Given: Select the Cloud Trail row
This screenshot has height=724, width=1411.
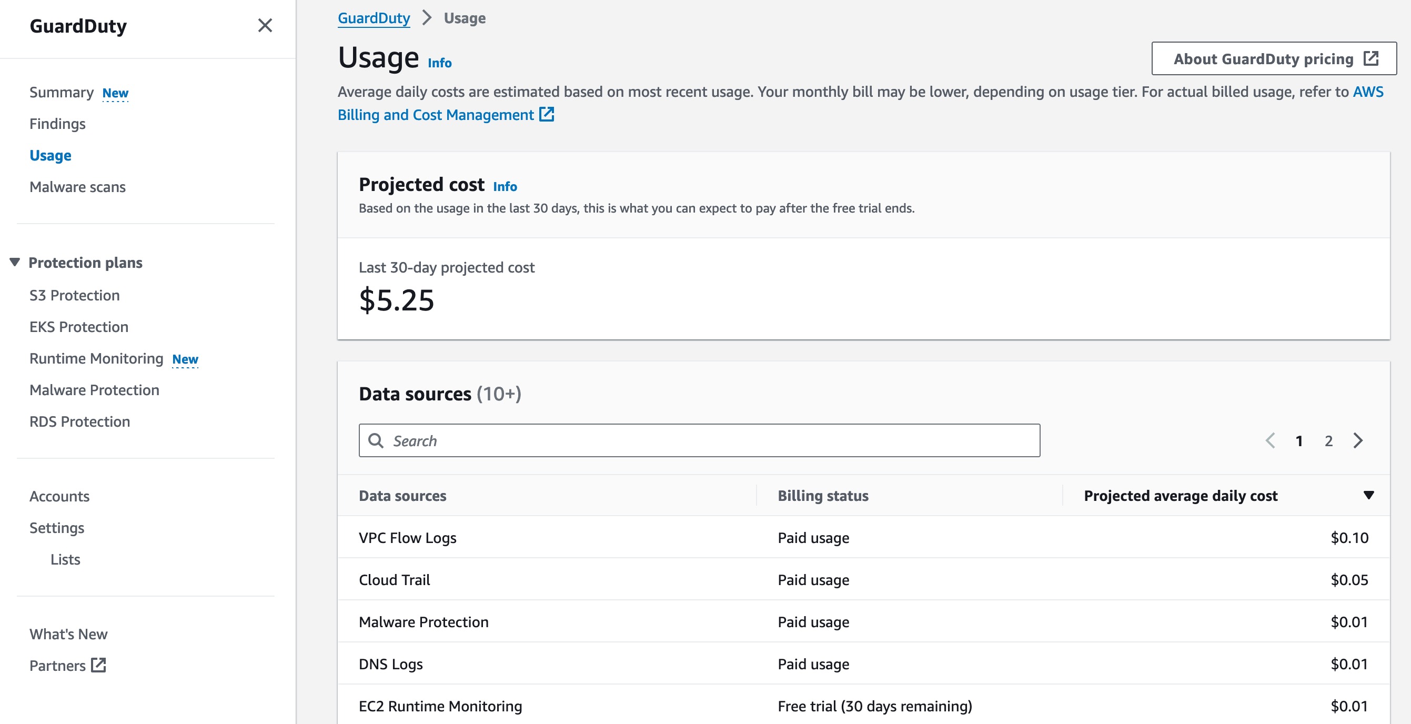Looking at the screenshot, I should coord(863,579).
